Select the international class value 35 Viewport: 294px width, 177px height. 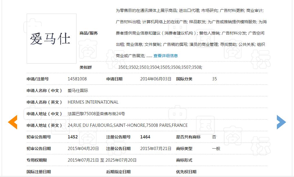(x=214, y=79)
